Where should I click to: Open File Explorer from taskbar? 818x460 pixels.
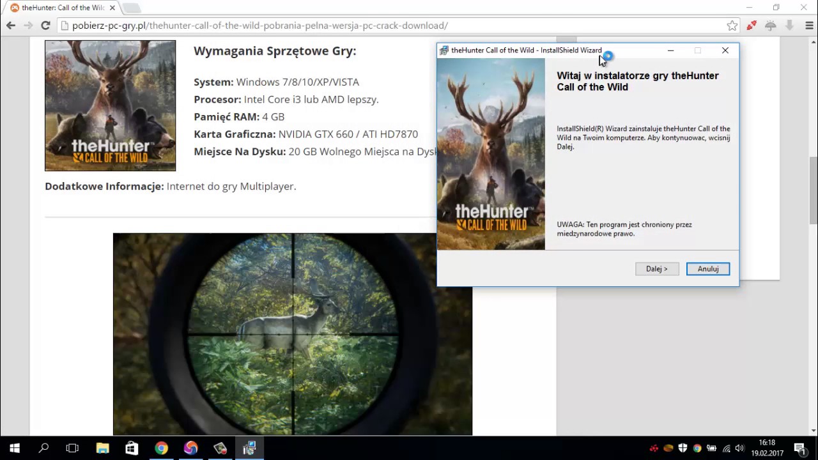coord(102,448)
